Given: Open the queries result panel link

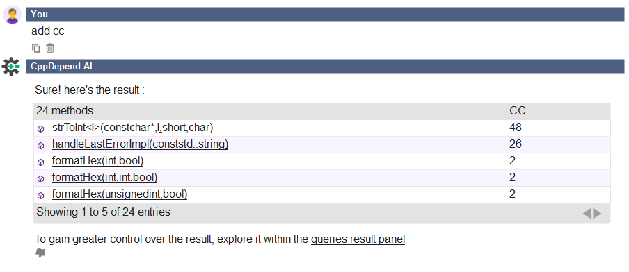Looking at the screenshot, I should click(x=358, y=239).
